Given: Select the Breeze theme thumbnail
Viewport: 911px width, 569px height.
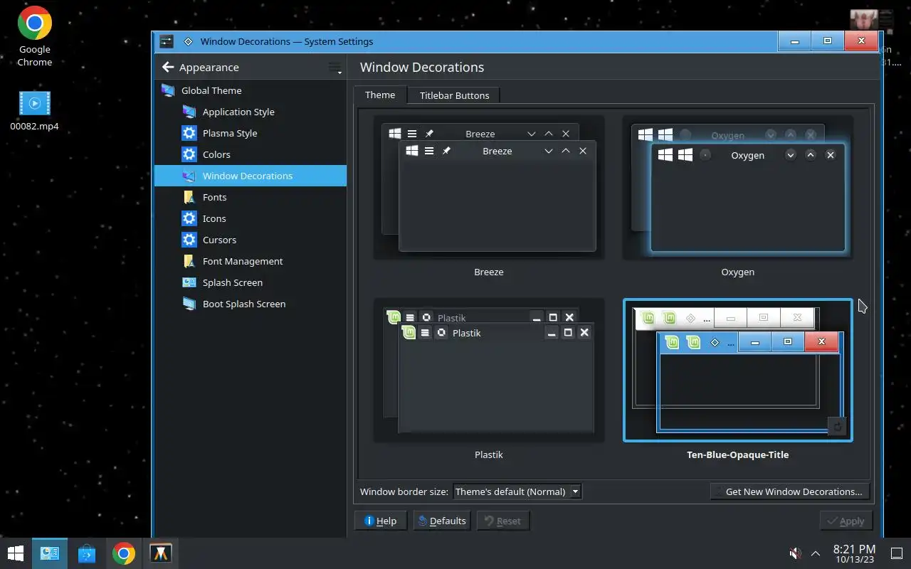Looking at the screenshot, I should (x=489, y=188).
